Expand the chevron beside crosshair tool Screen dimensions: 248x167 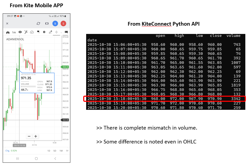[61, 32]
